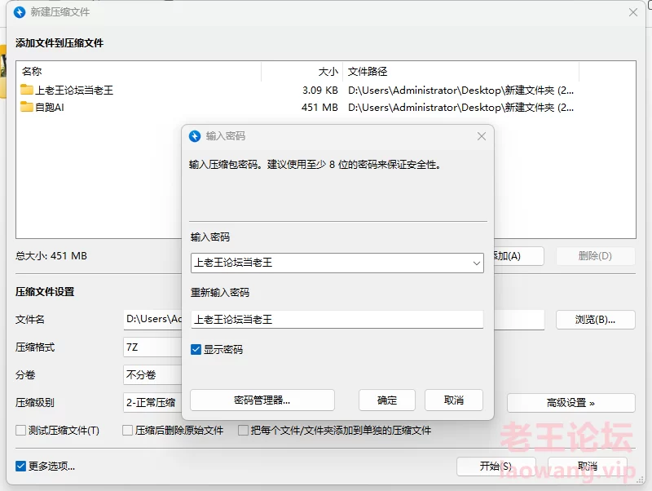Click the folder icon beside 上老王论坛当老王
The image size is (652, 491).
27,90
